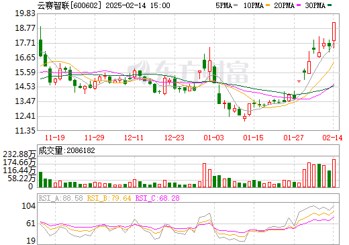Click the first green candlestick on chart

(x=40, y=48)
